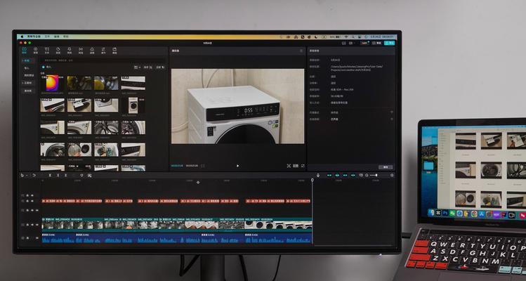
Task: Open the media view mode dropdown
Action: coord(138,67)
